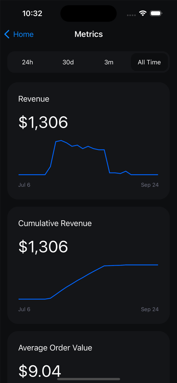Select the 24h time range

coord(27,62)
